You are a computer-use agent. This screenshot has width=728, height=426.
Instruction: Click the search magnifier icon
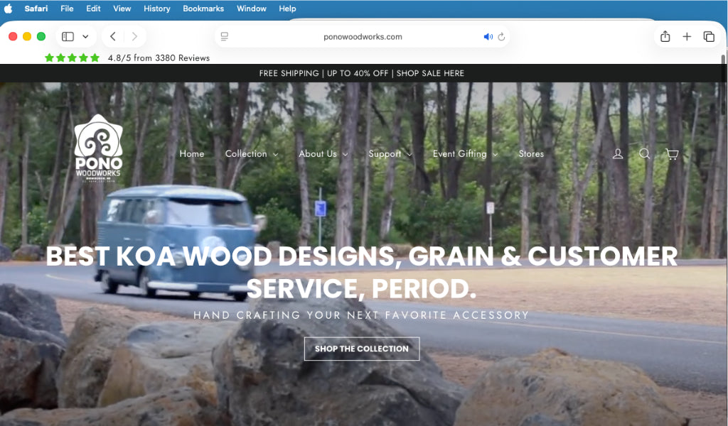(645, 153)
